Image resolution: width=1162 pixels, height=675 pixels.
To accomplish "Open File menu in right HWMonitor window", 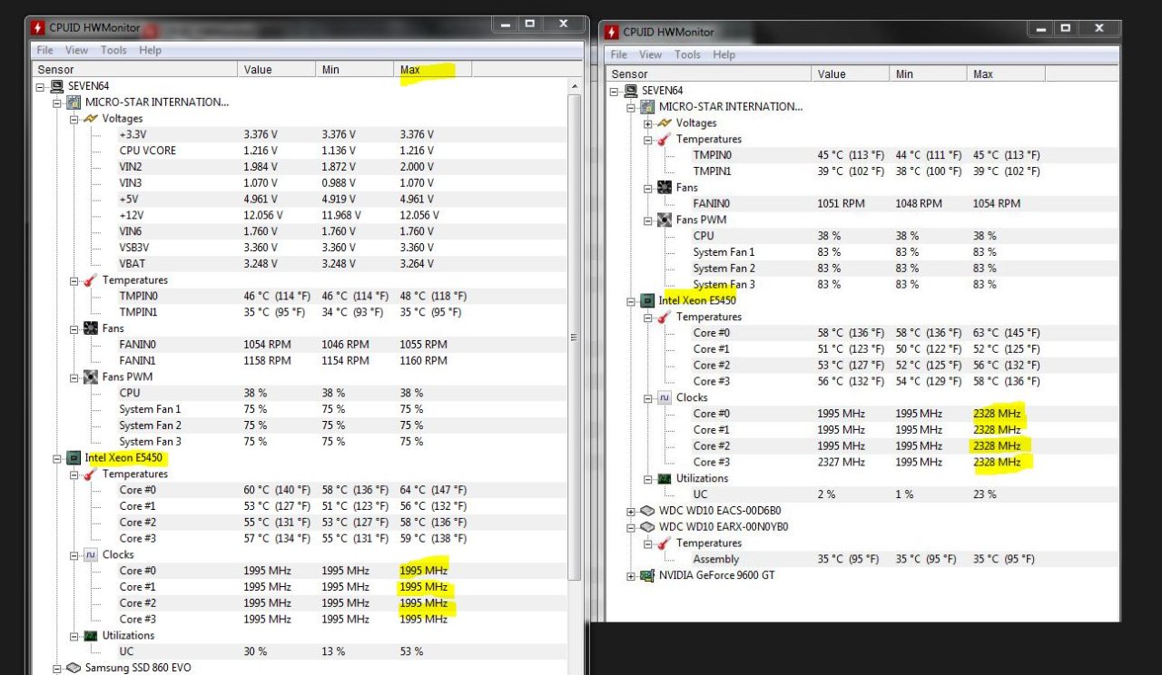I will pyautogui.click(x=619, y=54).
